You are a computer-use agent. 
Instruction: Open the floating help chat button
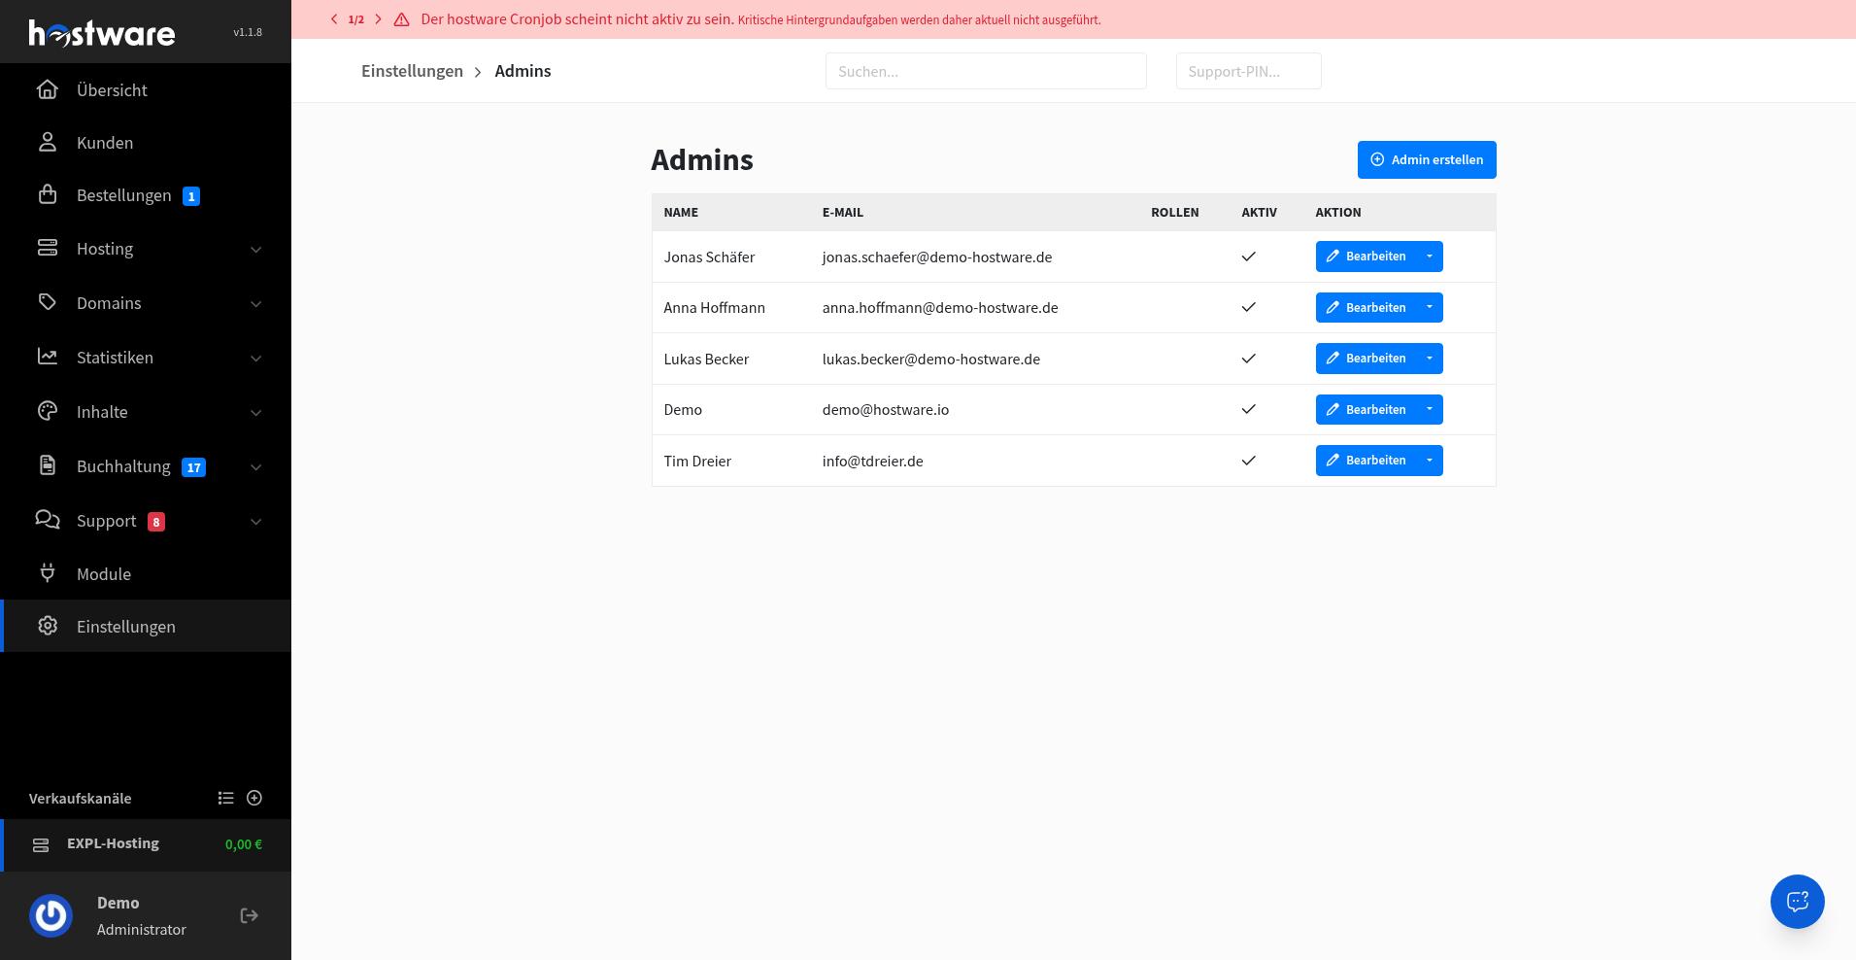(x=1797, y=902)
